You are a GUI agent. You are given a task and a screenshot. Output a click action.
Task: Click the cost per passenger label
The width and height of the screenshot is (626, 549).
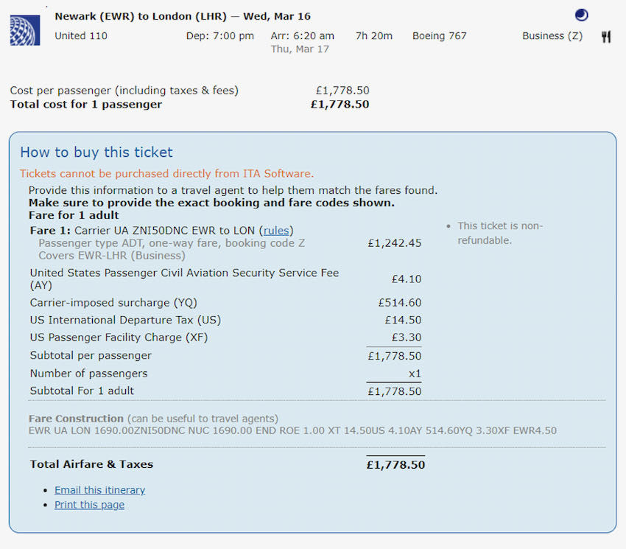coord(124,91)
